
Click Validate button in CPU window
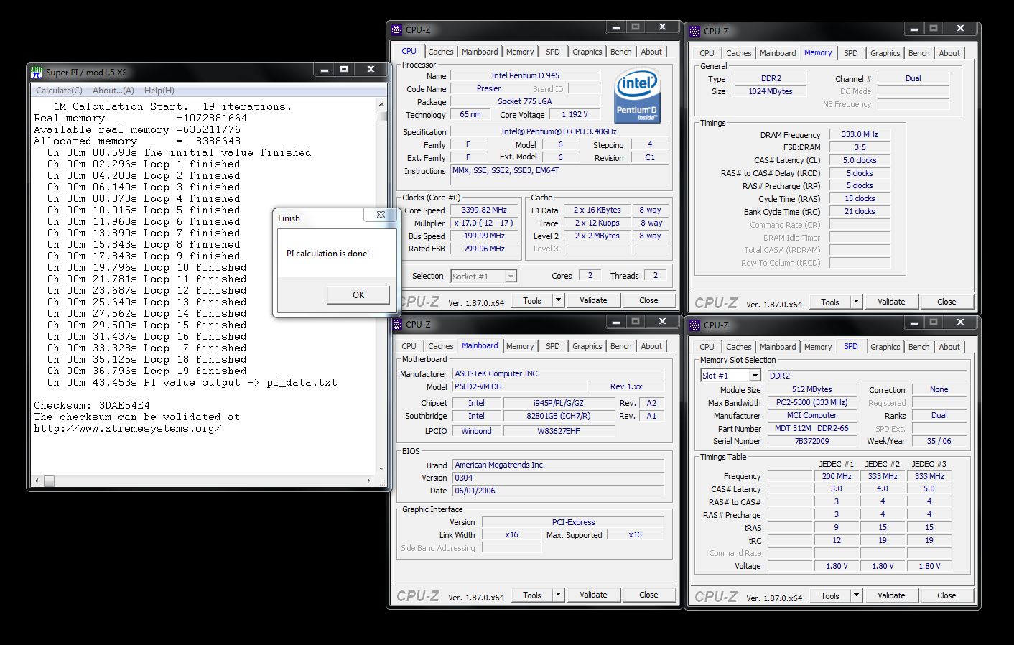point(593,300)
